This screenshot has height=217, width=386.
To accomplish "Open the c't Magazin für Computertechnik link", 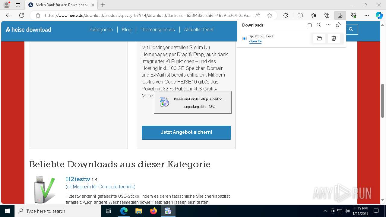I will click(x=101, y=187).
